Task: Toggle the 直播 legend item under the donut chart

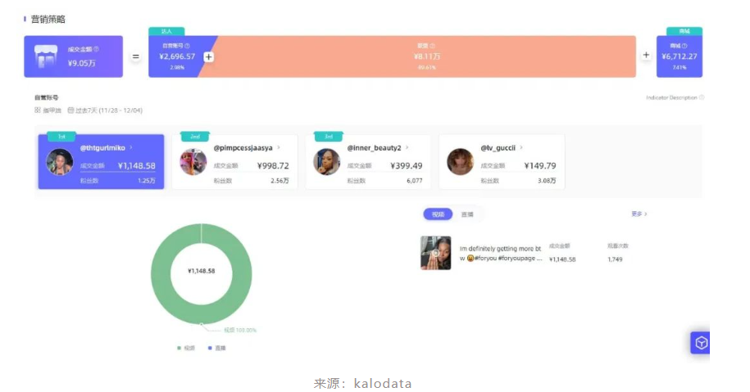Action: pos(217,348)
